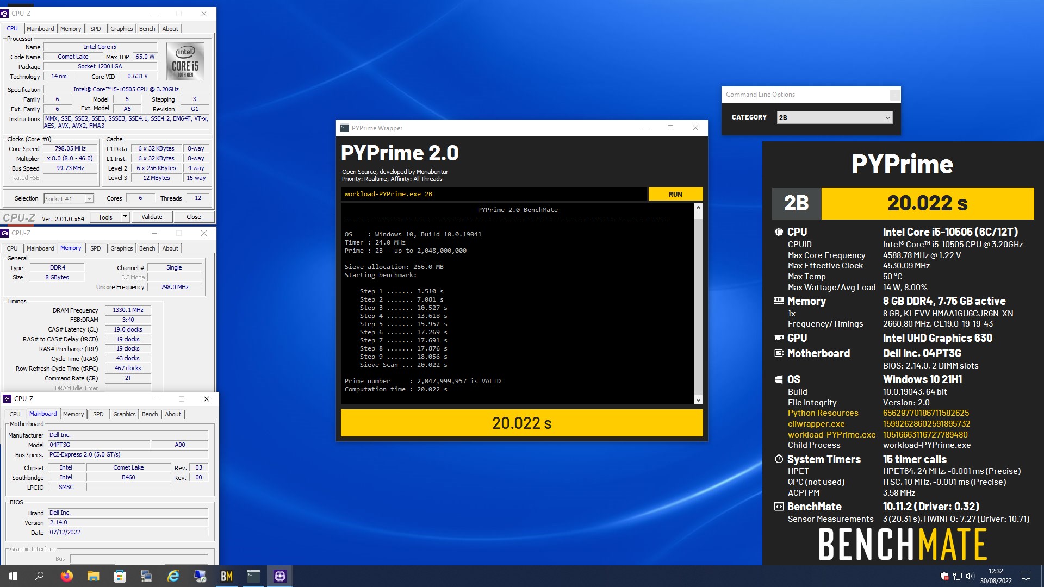Switch to Memory tab in top CPU-Z window
The height and width of the screenshot is (587, 1044).
[x=71, y=29]
